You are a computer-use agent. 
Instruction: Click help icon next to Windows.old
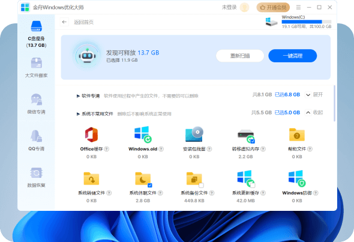[161, 149]
